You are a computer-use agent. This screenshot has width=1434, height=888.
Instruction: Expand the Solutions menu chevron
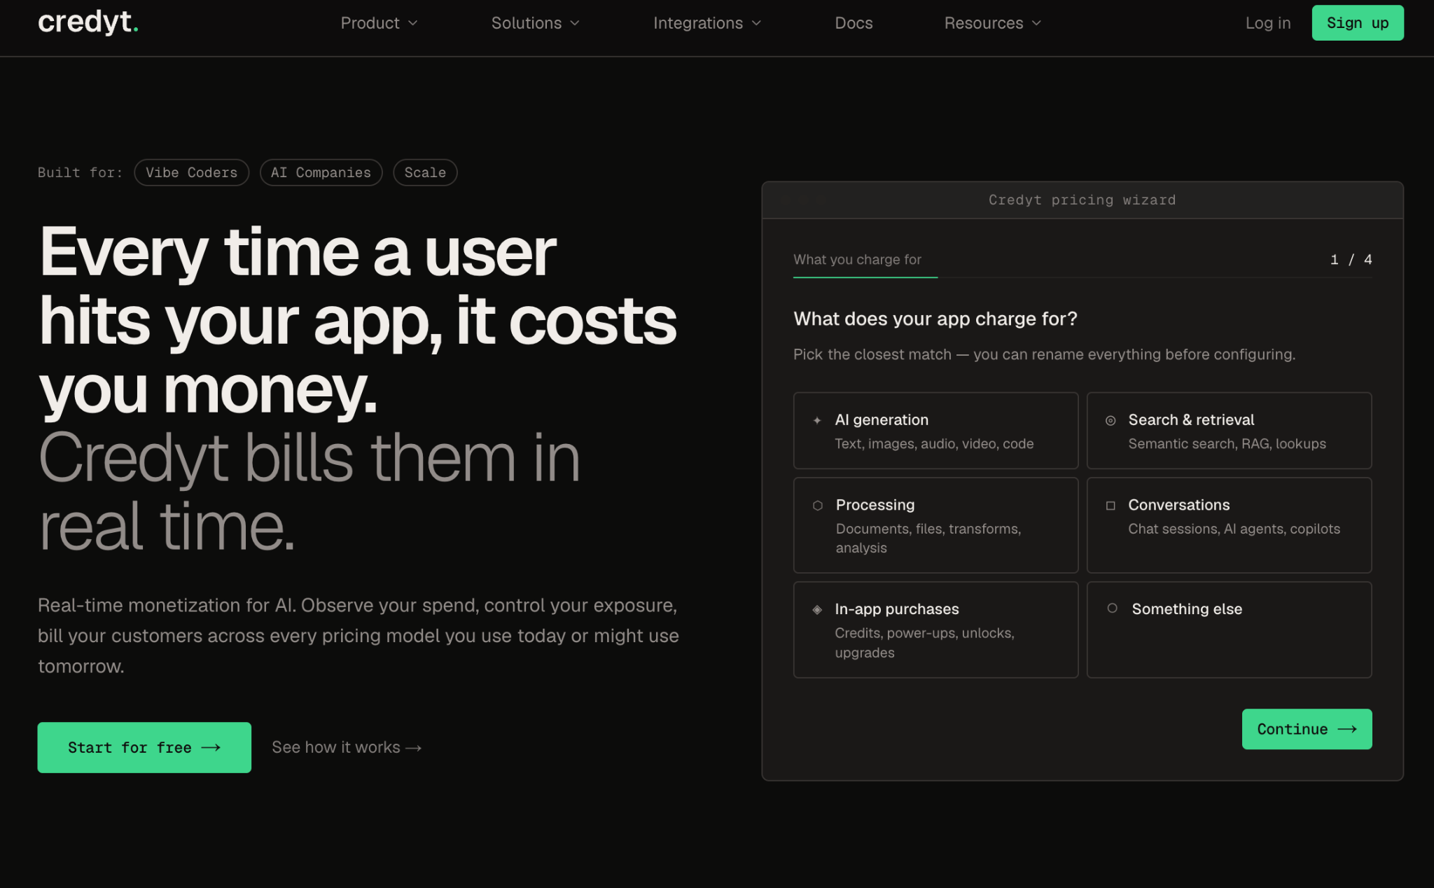pos(575,23)
